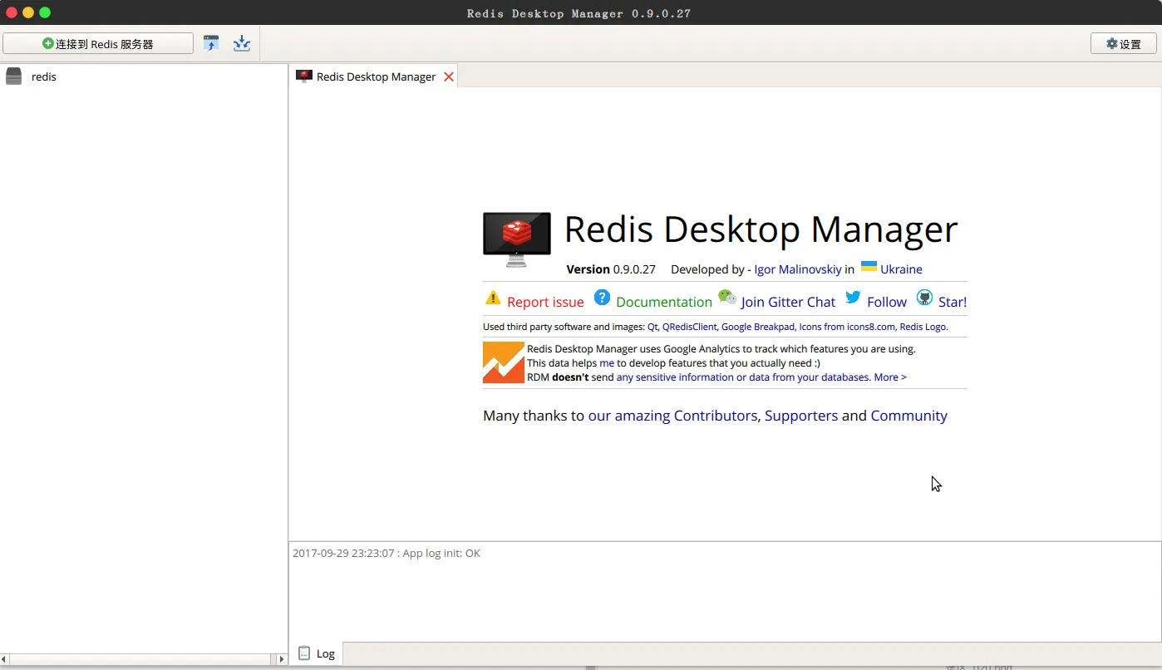Viewport: 1162px width, 670px height.
Task: Click the export connections icon in toolbar
Action: (x=242, y=43)
